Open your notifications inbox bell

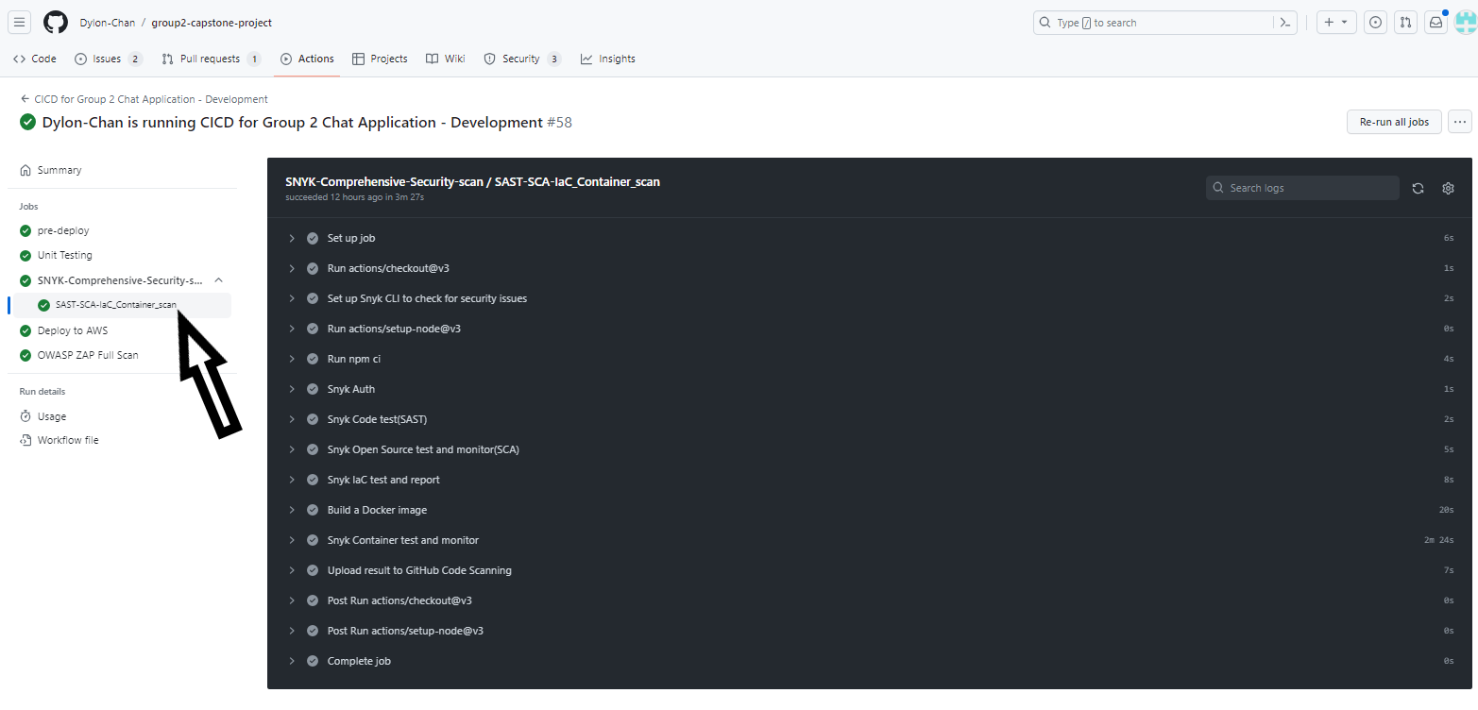click(x=1436, y=22)
